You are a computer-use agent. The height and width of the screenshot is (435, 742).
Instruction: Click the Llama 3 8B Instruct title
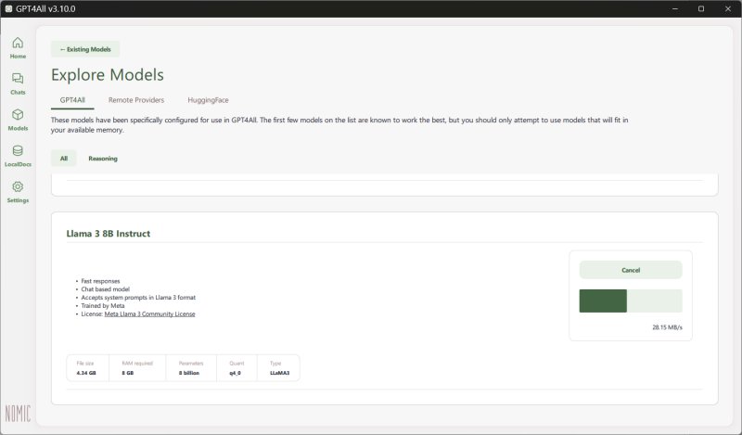[109, 234]
